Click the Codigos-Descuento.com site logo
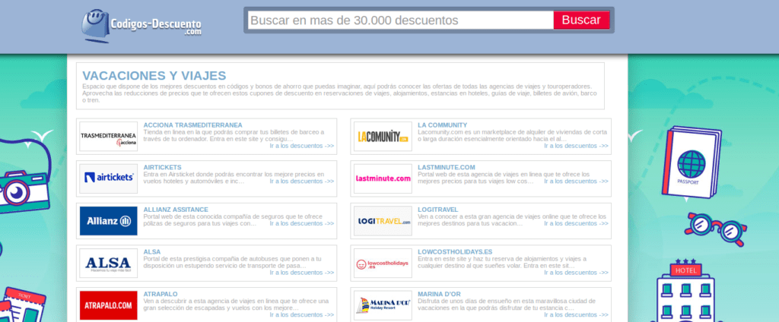Image resolution: width=779 pixels, height=322 pixels. 141,25
